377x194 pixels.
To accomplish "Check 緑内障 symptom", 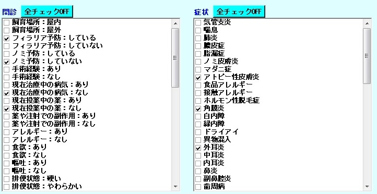I will click(198, 124).
